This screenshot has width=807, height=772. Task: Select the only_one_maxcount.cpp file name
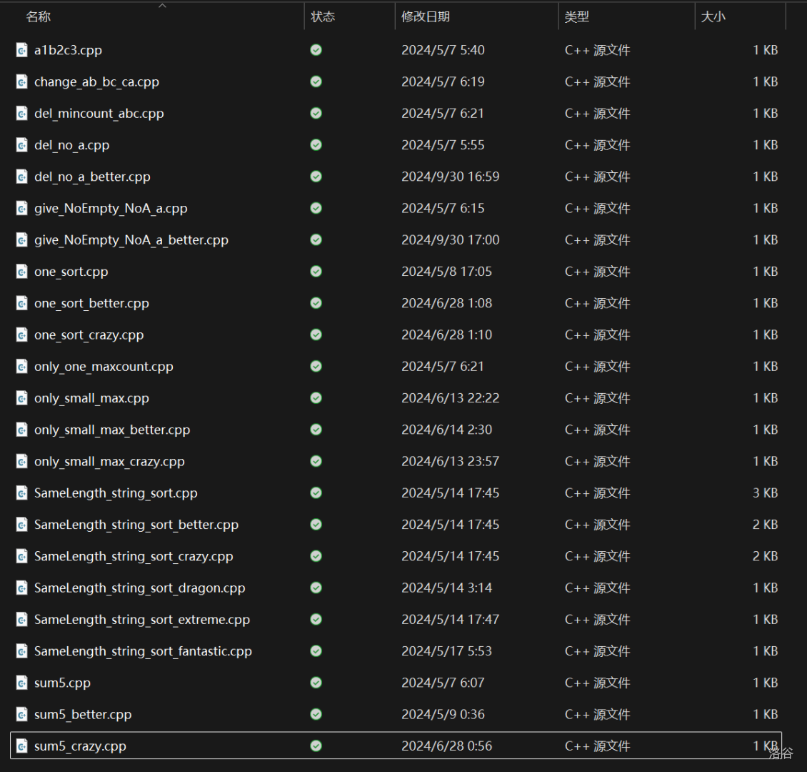[x=104, y=367]
